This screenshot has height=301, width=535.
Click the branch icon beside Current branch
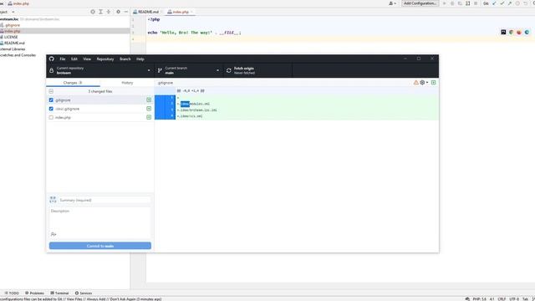[x=160, y=70]
